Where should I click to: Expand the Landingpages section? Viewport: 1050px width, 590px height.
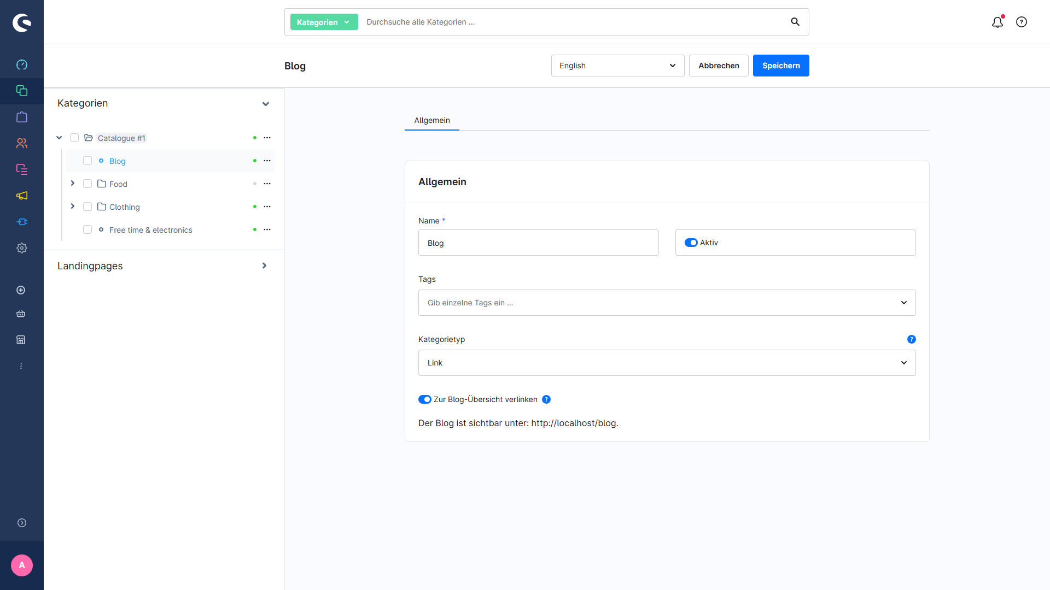(x=264, y=266)
